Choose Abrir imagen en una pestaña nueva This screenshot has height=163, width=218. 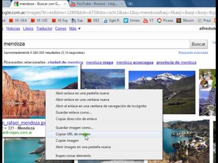tap(104, 147)
